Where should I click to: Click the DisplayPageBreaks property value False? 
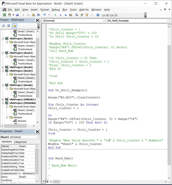(27, 150)
